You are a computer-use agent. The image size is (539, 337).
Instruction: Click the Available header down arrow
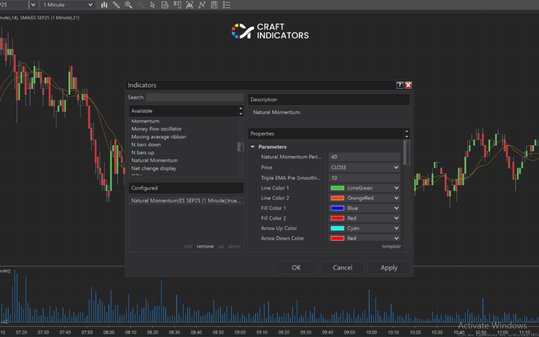241,114
